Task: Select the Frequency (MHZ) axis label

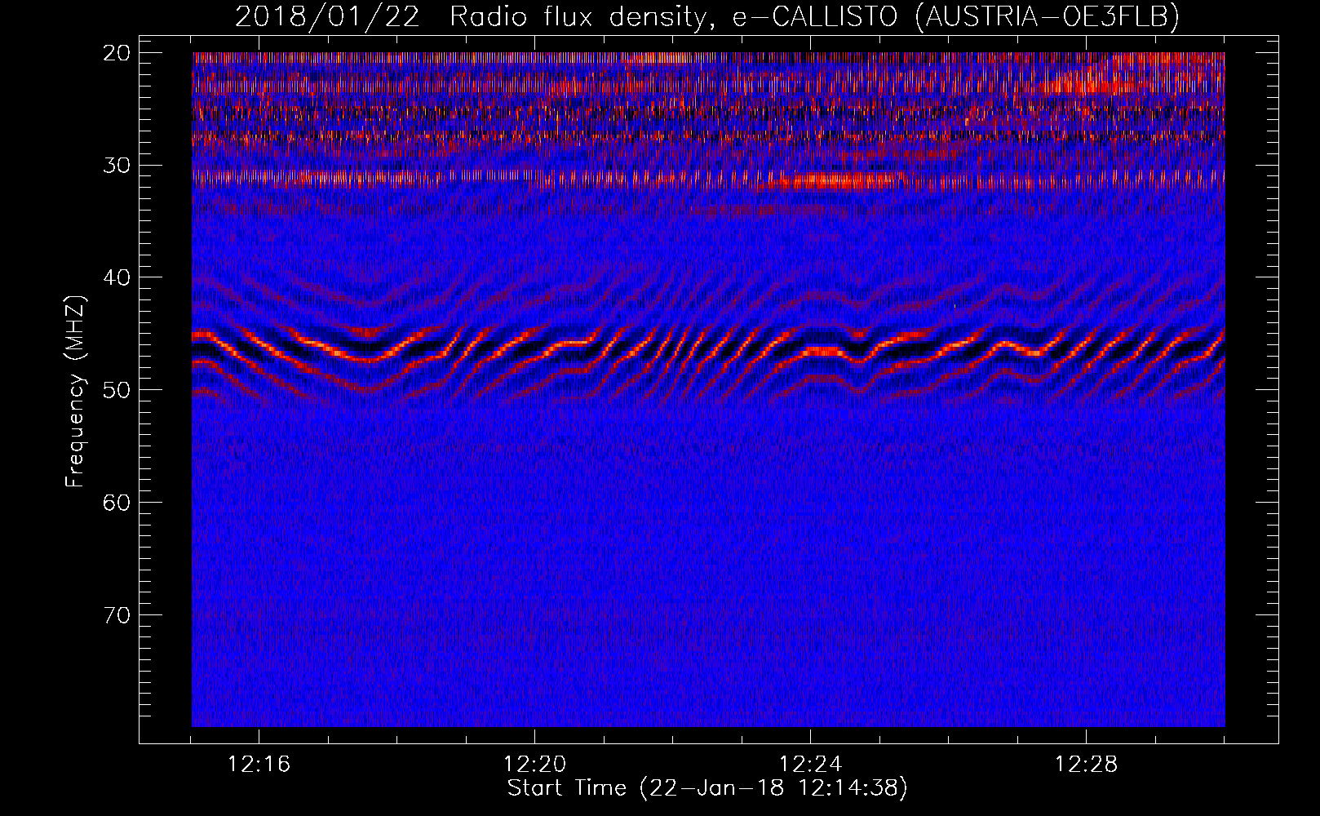Action: [x=74, y=392]
